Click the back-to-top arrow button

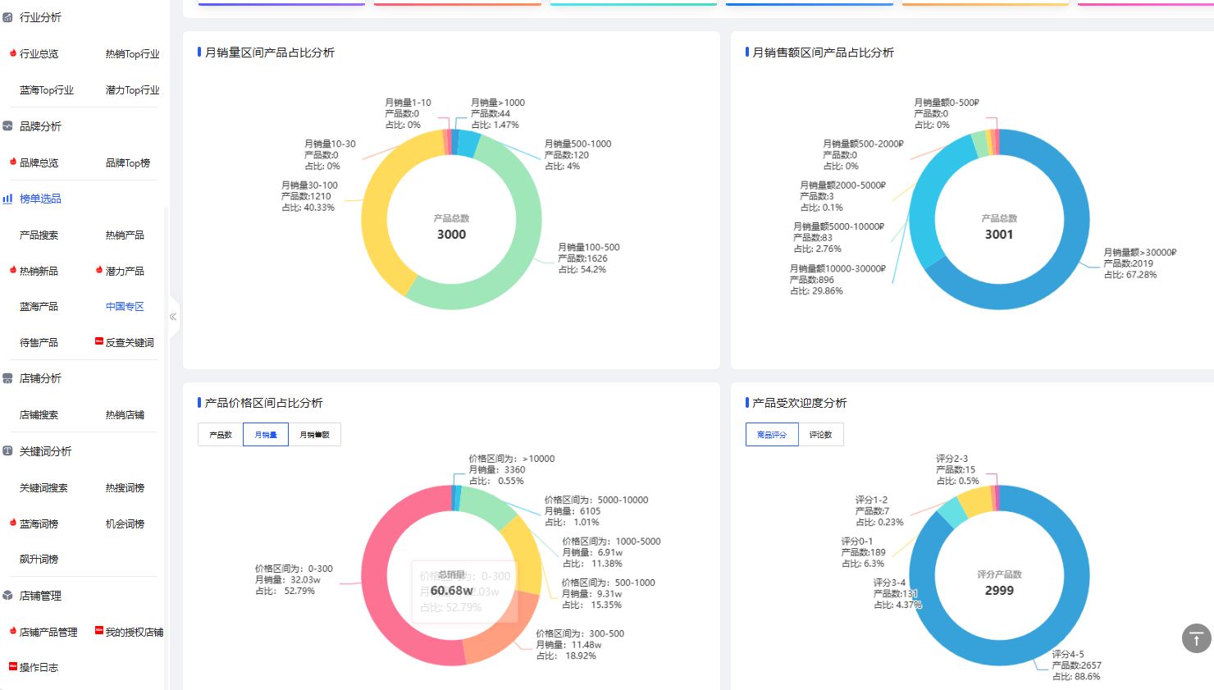[1196, 638]
